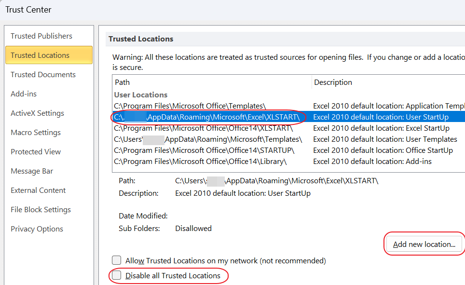This screenshot has height=285, width=465.
Task: View File Block Settings page
Action: (x=41, y=209)
